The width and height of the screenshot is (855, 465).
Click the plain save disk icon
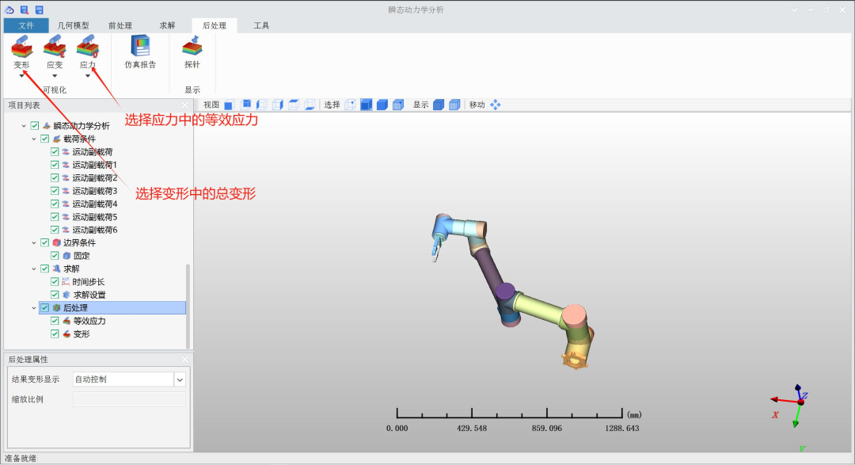pyautogui.click(x=40, y=10)
